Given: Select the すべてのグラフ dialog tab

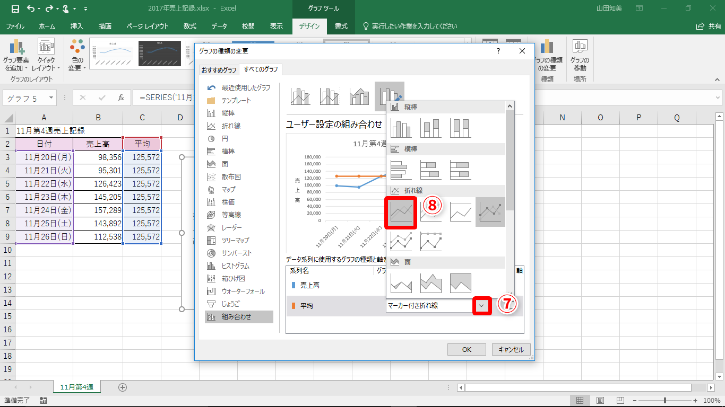Looking at the screenshot, I should (x=261, y=69).
